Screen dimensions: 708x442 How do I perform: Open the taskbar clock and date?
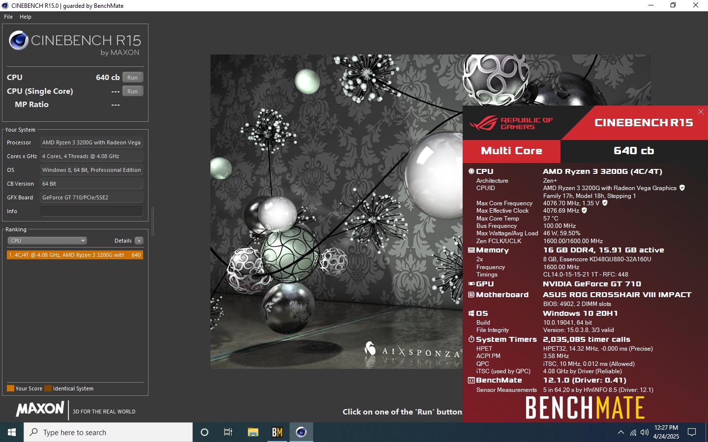tap(666, 432)
